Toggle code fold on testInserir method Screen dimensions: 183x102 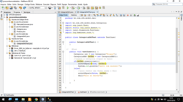coord(63,52)
